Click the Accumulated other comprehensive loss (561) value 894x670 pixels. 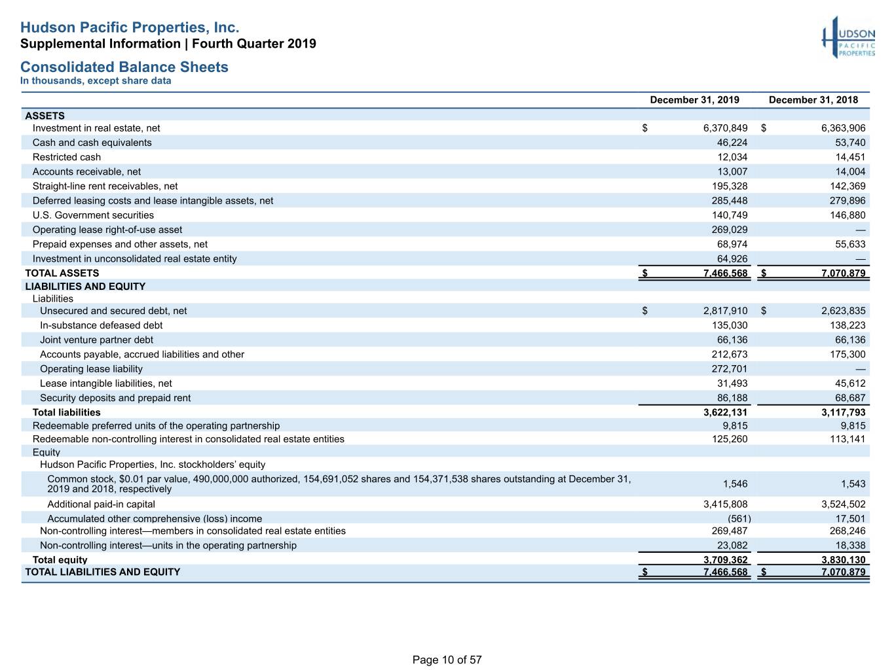(739, 518)
